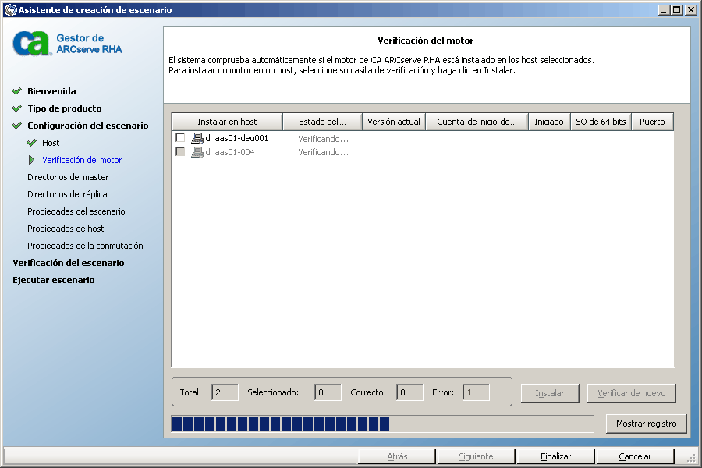The image size is (702, 468).
Task: Click the green checkmark beside Bienvenida
Action: click(x=16, y=91)
